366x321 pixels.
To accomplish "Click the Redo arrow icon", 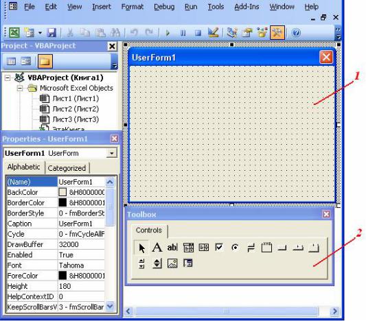I will click(150, 32).
